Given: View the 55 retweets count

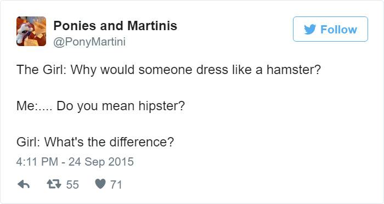Looking at the screenshot, I should (72, 184).
